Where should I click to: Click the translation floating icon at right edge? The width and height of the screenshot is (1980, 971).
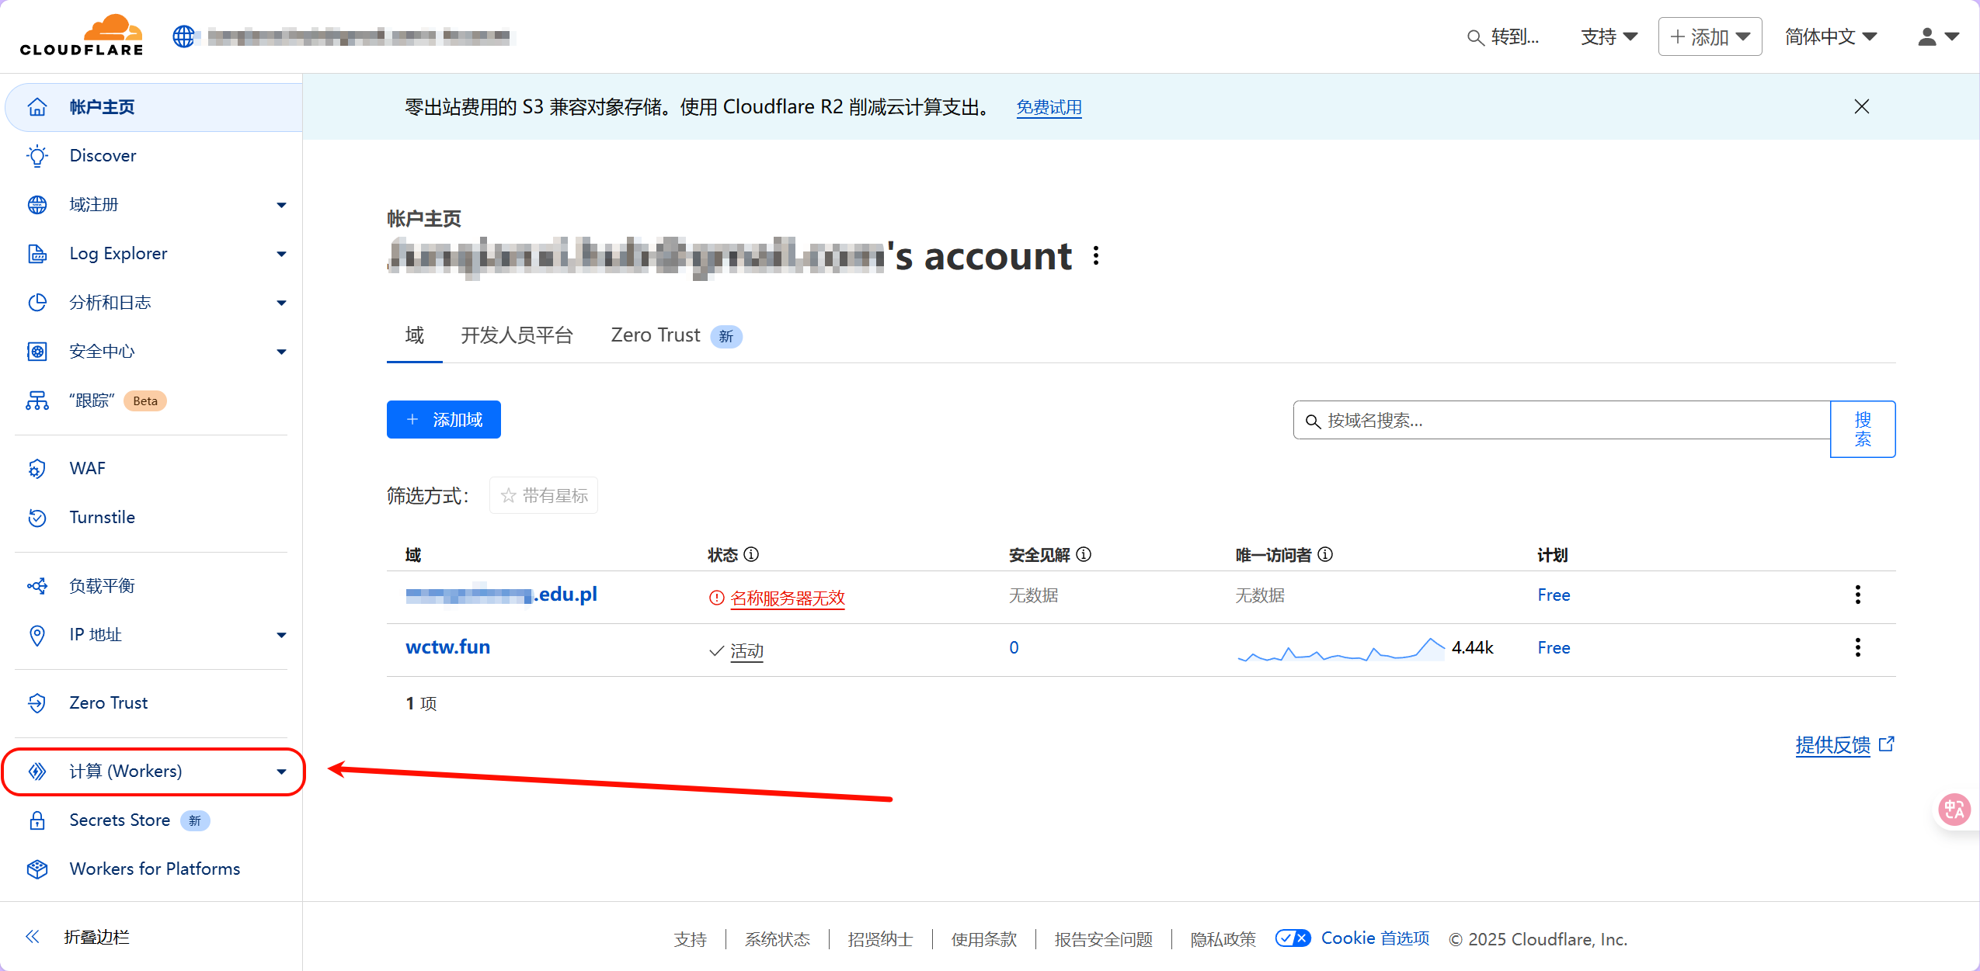(1954, 810)
